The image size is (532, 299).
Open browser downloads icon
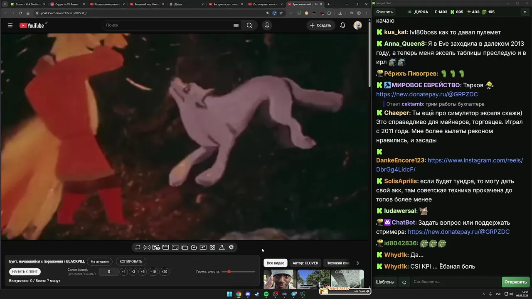click(340, 13)
